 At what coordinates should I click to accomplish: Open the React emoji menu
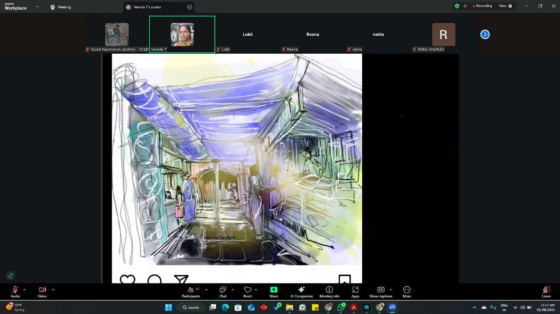click(248, 292)
